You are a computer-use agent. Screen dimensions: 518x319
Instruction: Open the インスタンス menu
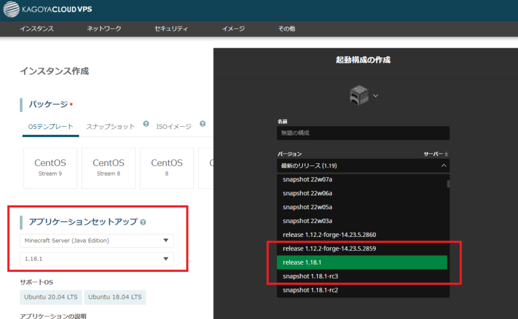pyautogui.click(x=37, y=29)
